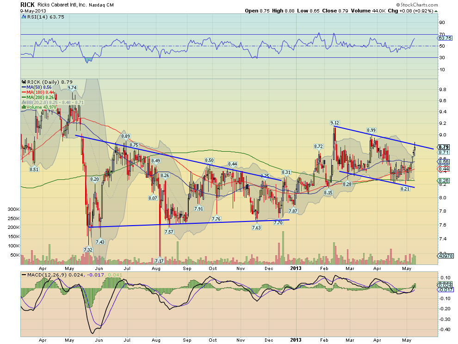Click the High 8.88 header value
458x344 pixels.
283,11
